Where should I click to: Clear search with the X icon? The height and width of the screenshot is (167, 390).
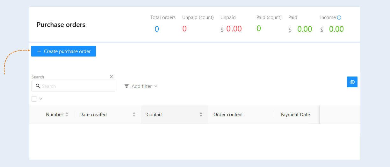111,77
